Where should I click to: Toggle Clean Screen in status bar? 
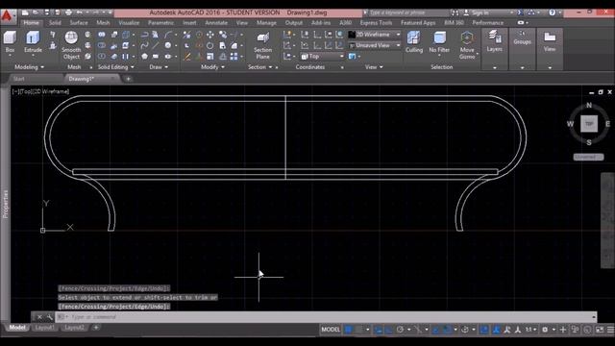(600, 330)
